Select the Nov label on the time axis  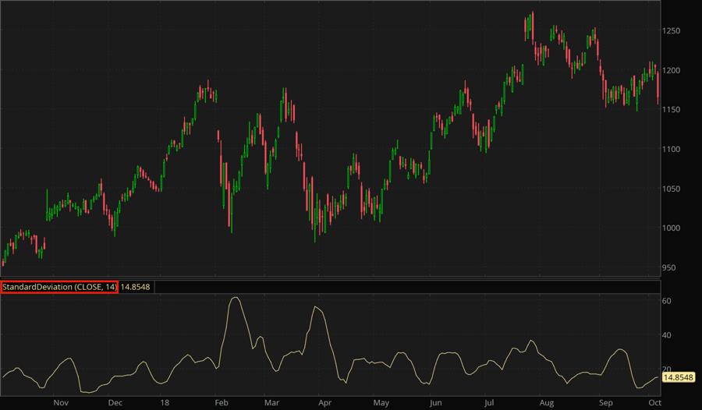tap(62, 403)
